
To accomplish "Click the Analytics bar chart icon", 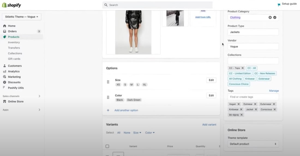I will click(5, 71).
